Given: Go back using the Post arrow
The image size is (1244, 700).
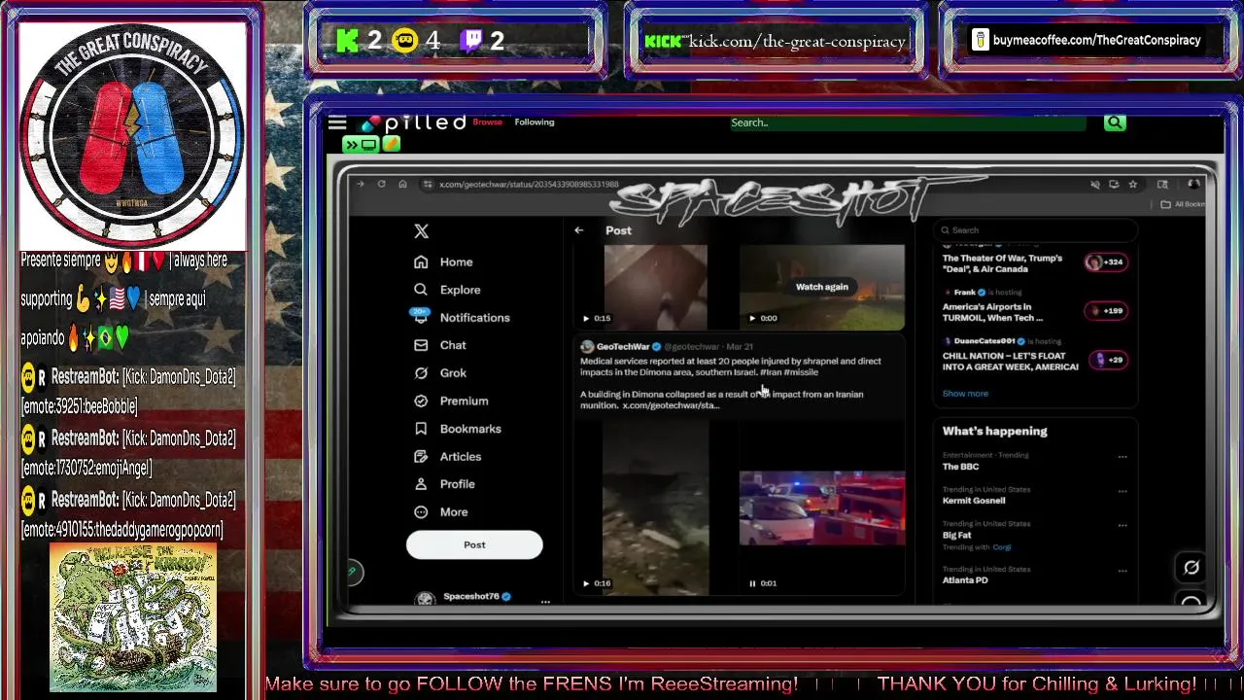Looking at the screenshot, I should coord(578,230).
